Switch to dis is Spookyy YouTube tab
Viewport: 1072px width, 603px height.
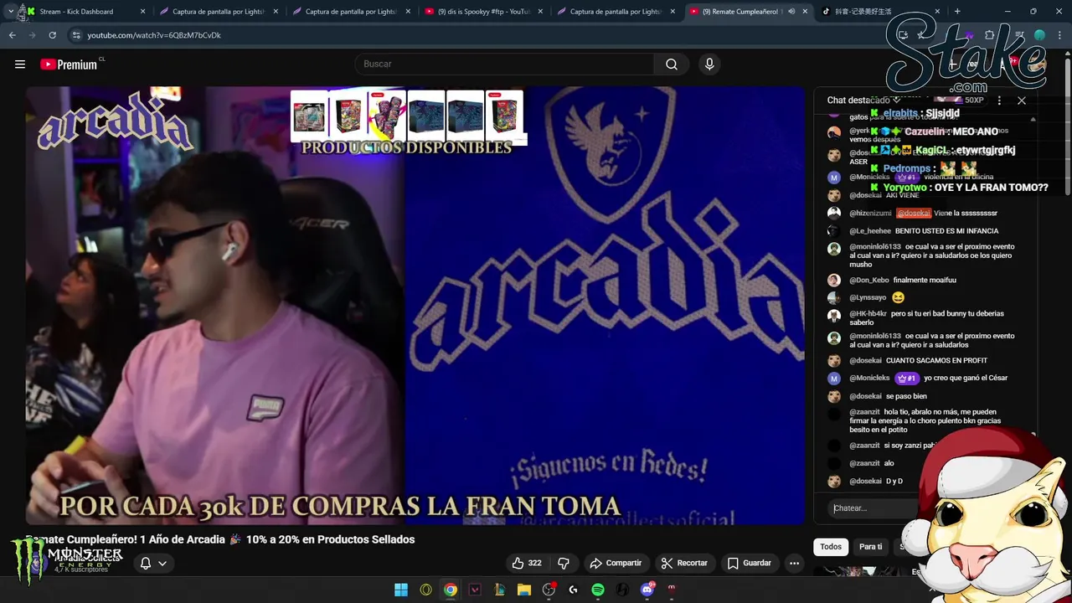(484, 12)
